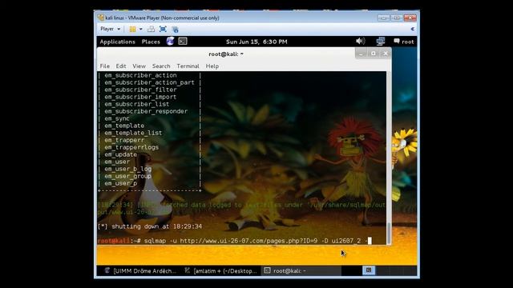Open the terminal File menu
The height and width of the screenshot is (288, 513).
(105, 66)
